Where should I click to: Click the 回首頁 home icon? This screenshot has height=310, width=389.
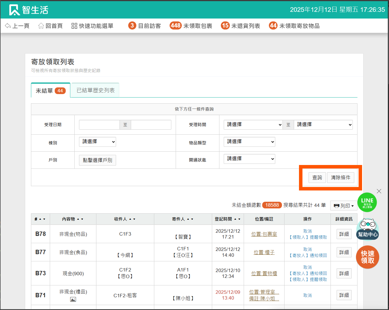(41, 26)
